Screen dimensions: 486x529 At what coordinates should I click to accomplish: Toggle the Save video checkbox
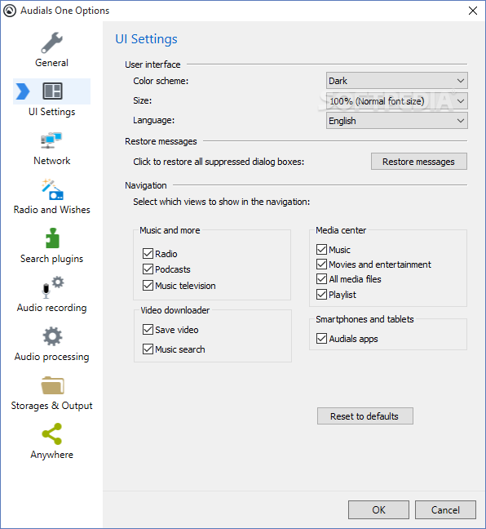pos(148,329)
